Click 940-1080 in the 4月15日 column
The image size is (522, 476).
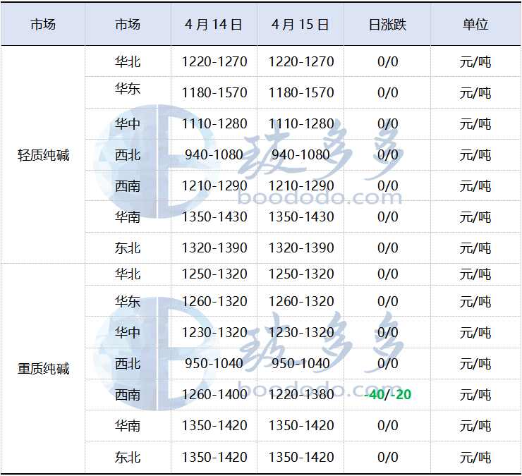pyautogui.click(x=301, y=155)
